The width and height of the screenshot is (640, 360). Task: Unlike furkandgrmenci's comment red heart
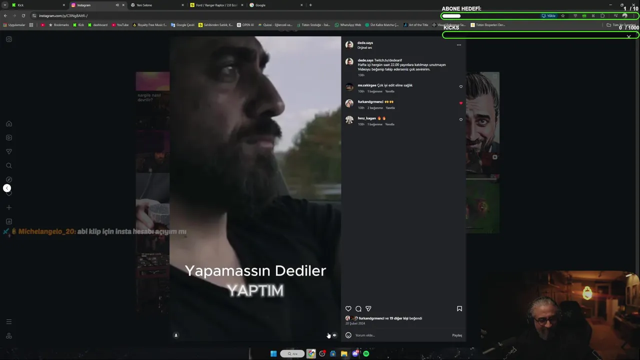pyautogui.click(x=461, y=103)
